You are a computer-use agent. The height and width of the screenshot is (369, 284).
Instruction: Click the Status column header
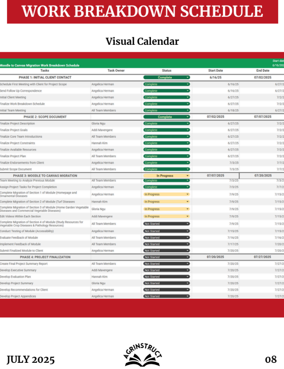tap(167, 70)
